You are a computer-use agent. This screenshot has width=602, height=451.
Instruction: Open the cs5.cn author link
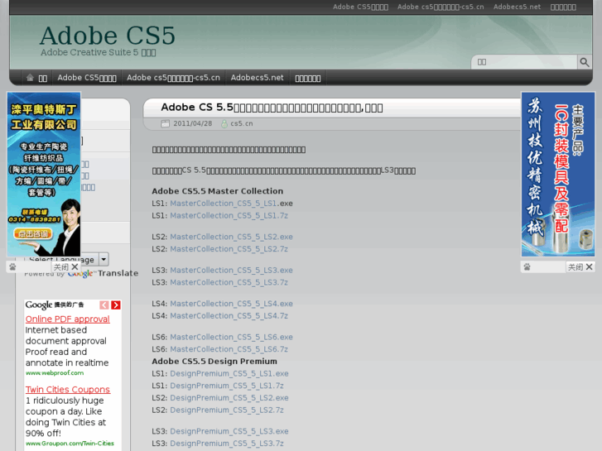[242, 123]
